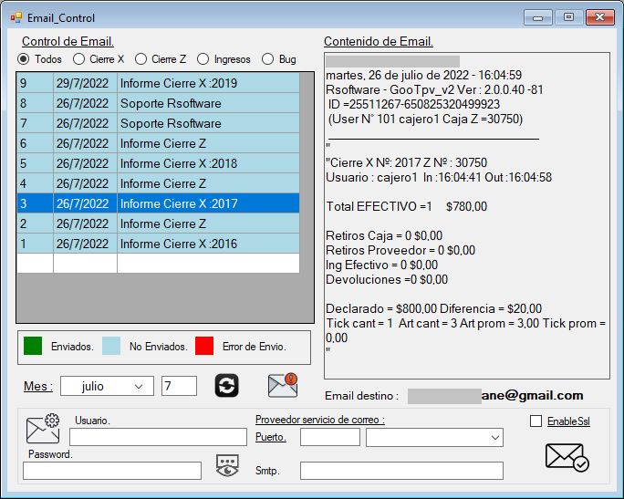Viewport: 624px width, 499px height.
Task: Enable the EnableSsl checkbox
Action: (536, 421)
